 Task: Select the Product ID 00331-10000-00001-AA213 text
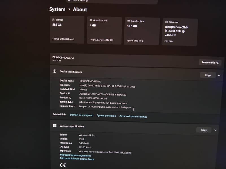pyautogui.click(x=93, y=98)
